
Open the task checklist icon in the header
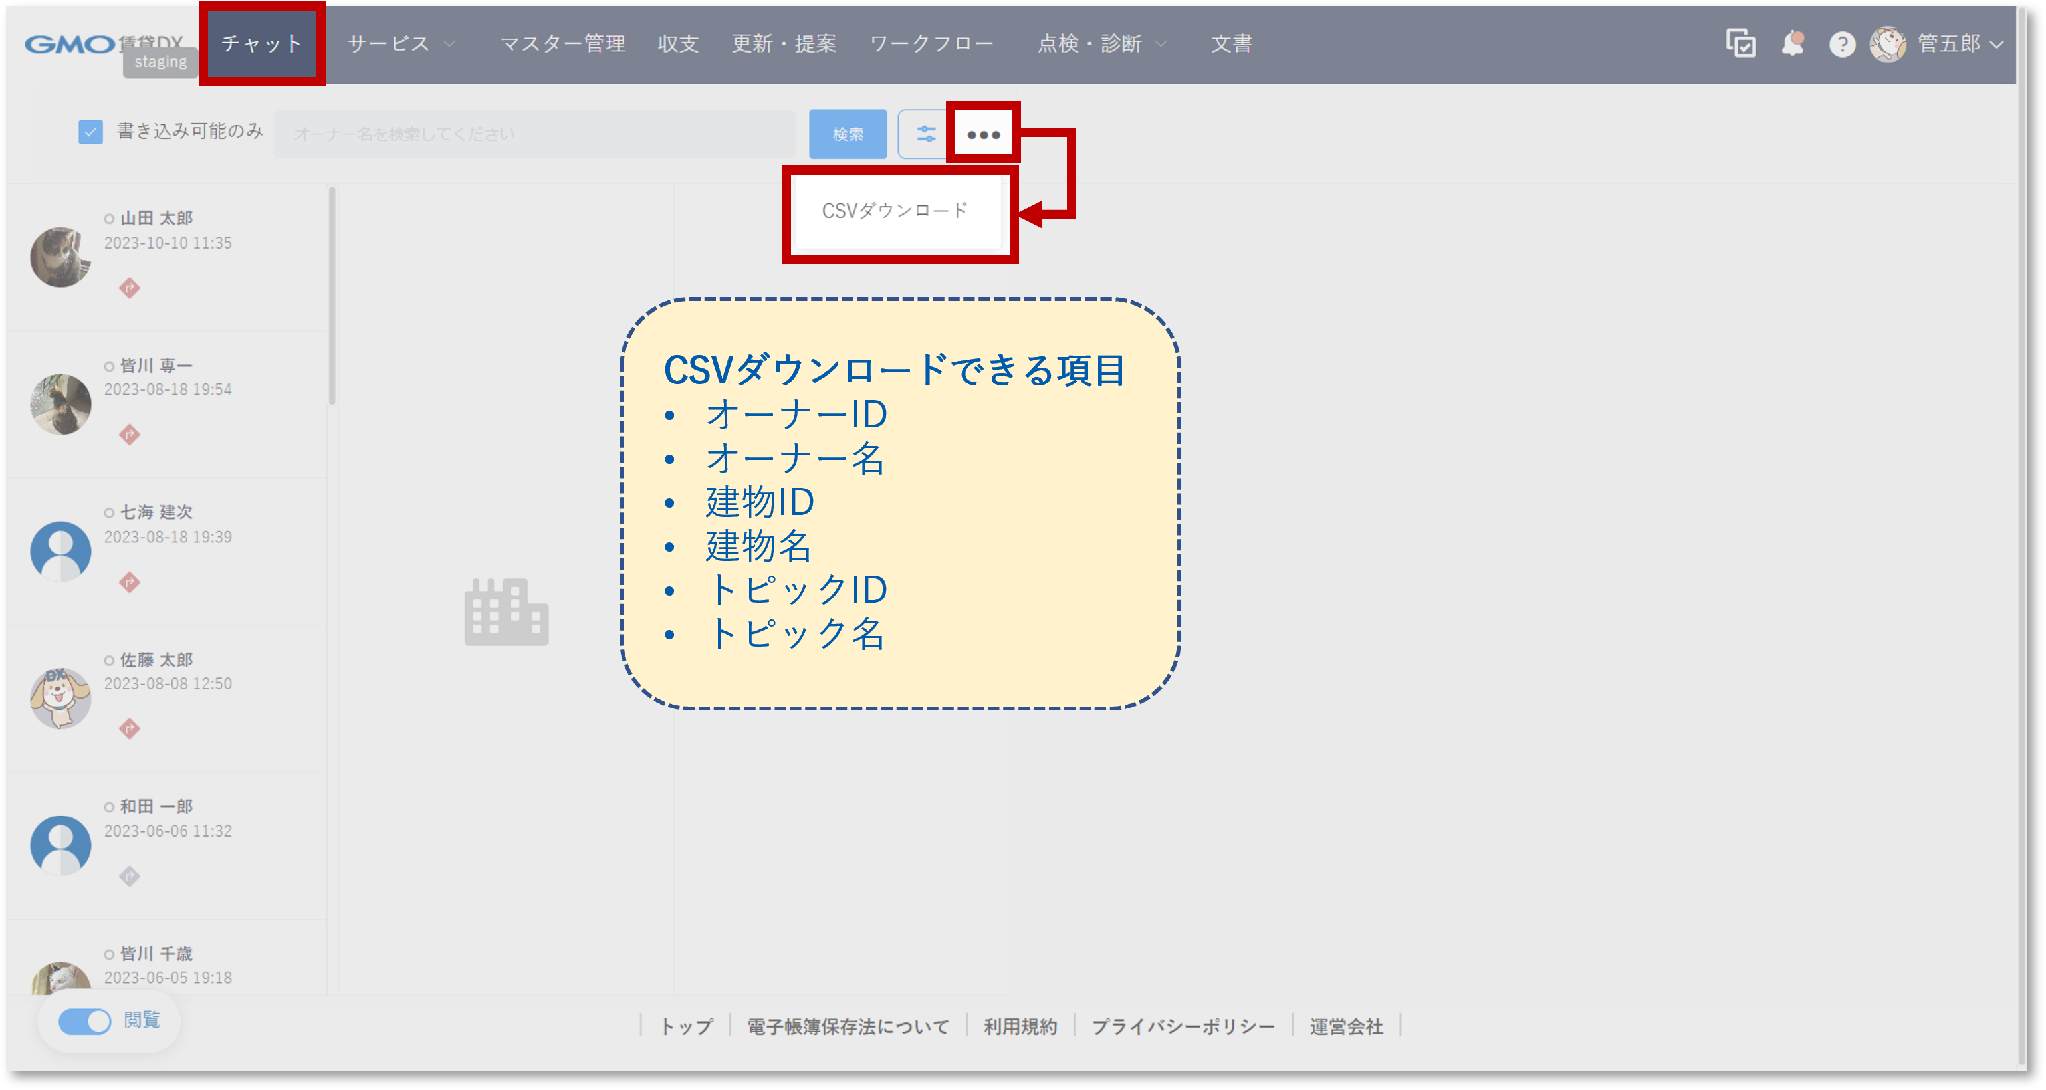[x=1741, y=45]
